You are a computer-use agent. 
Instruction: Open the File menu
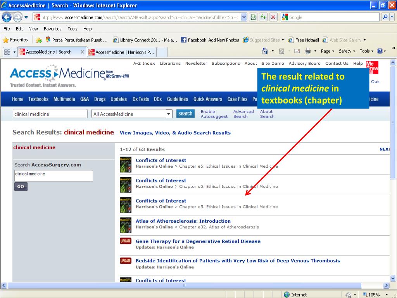(x=7, y=29)
